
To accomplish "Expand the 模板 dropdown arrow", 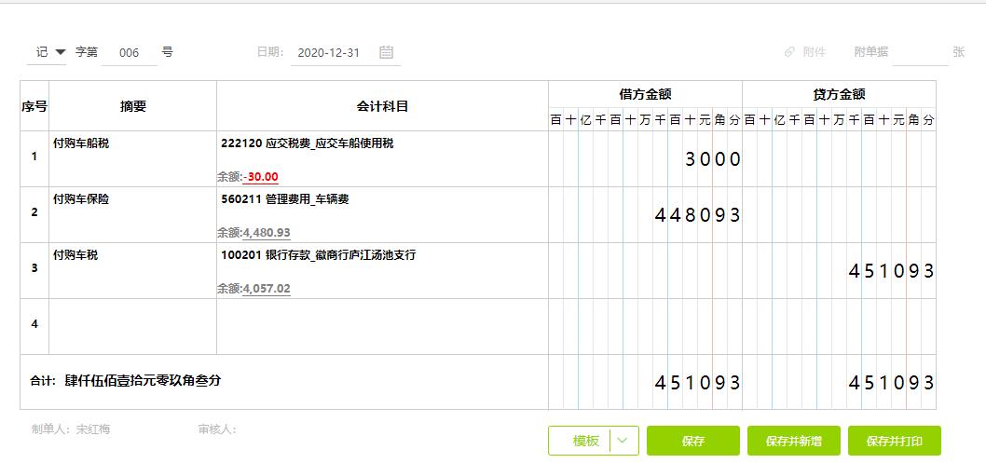I will click(x=623, y=441).
